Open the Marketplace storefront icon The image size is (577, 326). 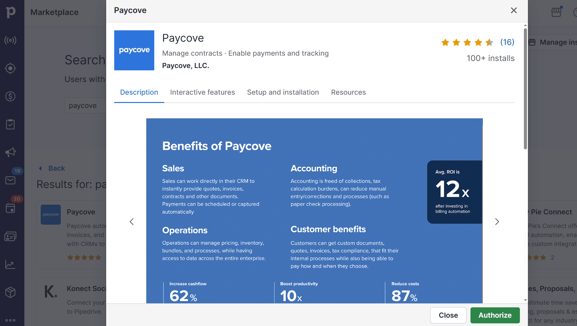click(556, 12)
